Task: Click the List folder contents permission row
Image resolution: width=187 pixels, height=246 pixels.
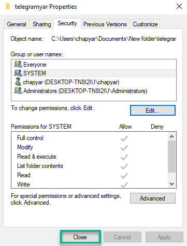Action: (90, 166)
